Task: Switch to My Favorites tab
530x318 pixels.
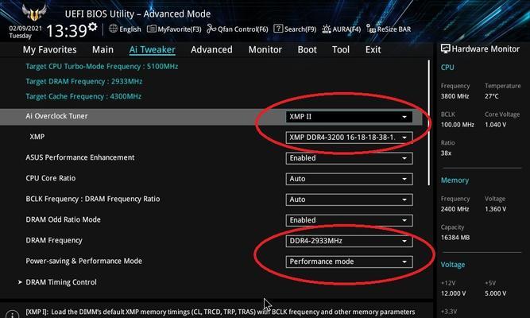Action: 50,50
